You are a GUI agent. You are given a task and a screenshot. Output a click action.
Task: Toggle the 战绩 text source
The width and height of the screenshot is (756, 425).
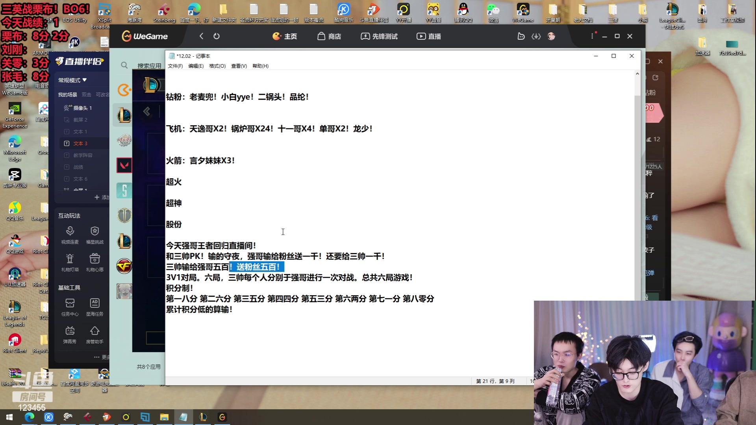67,167
